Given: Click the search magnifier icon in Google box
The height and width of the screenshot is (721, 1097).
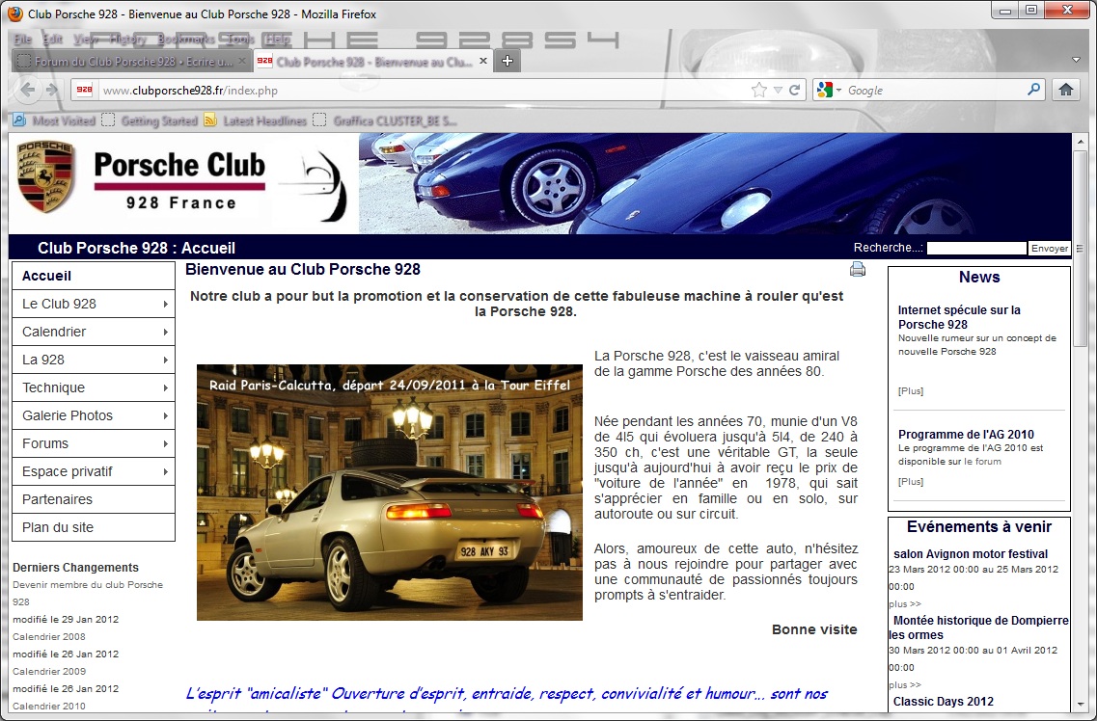Looking at the screenshot, I should 1033,90.
